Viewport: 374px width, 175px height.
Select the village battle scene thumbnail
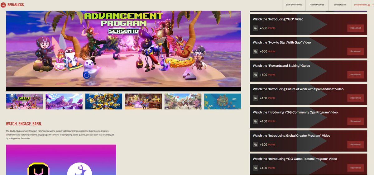[183, 102]
